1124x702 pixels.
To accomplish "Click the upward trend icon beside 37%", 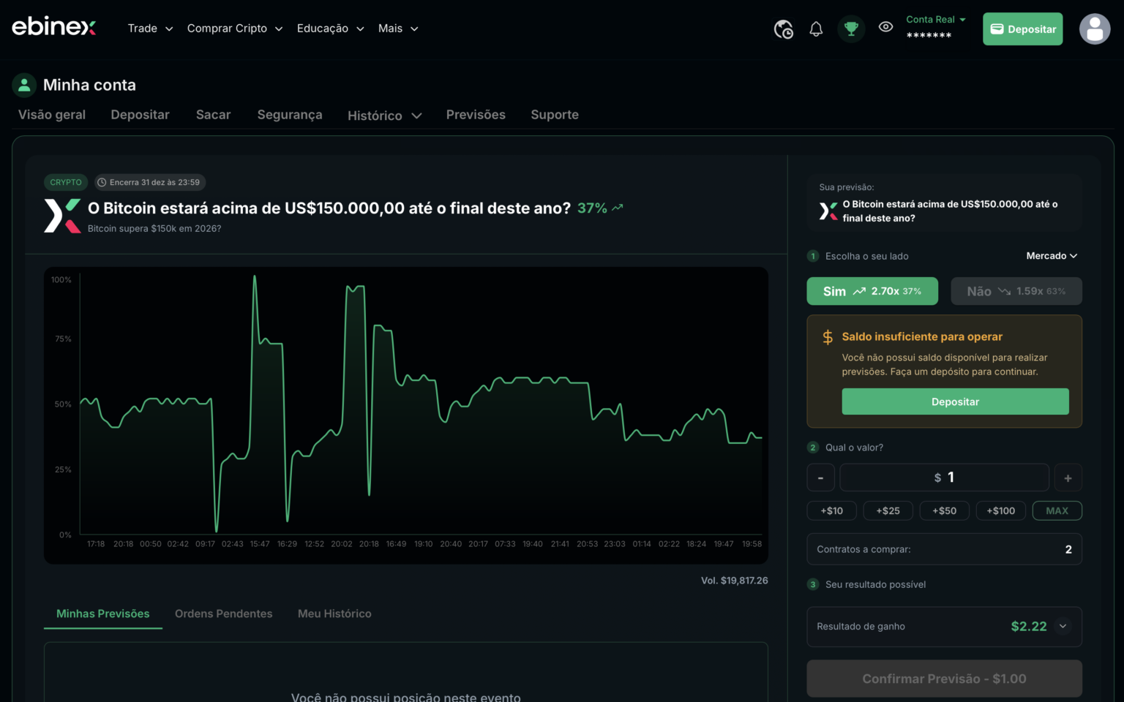I will coord(618,208).
